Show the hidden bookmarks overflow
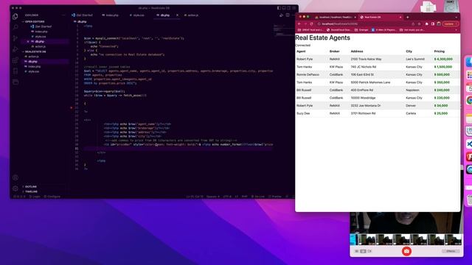This screenshot has height=265, width=472. (456, 30)
